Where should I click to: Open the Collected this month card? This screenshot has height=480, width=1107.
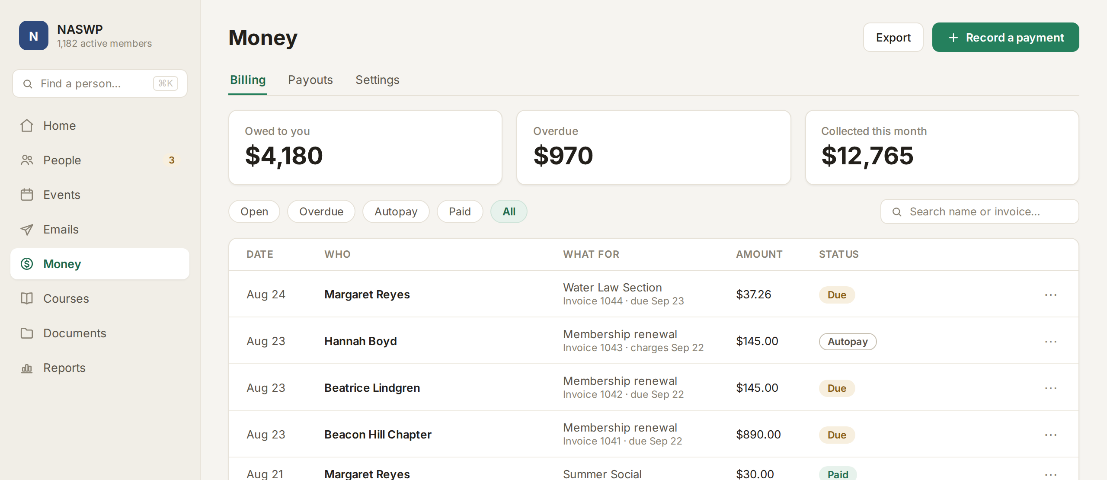942,147
